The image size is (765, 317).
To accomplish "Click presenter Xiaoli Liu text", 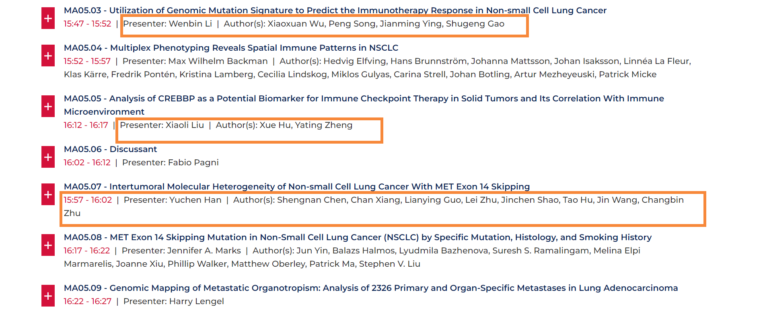I will (162, 125).
